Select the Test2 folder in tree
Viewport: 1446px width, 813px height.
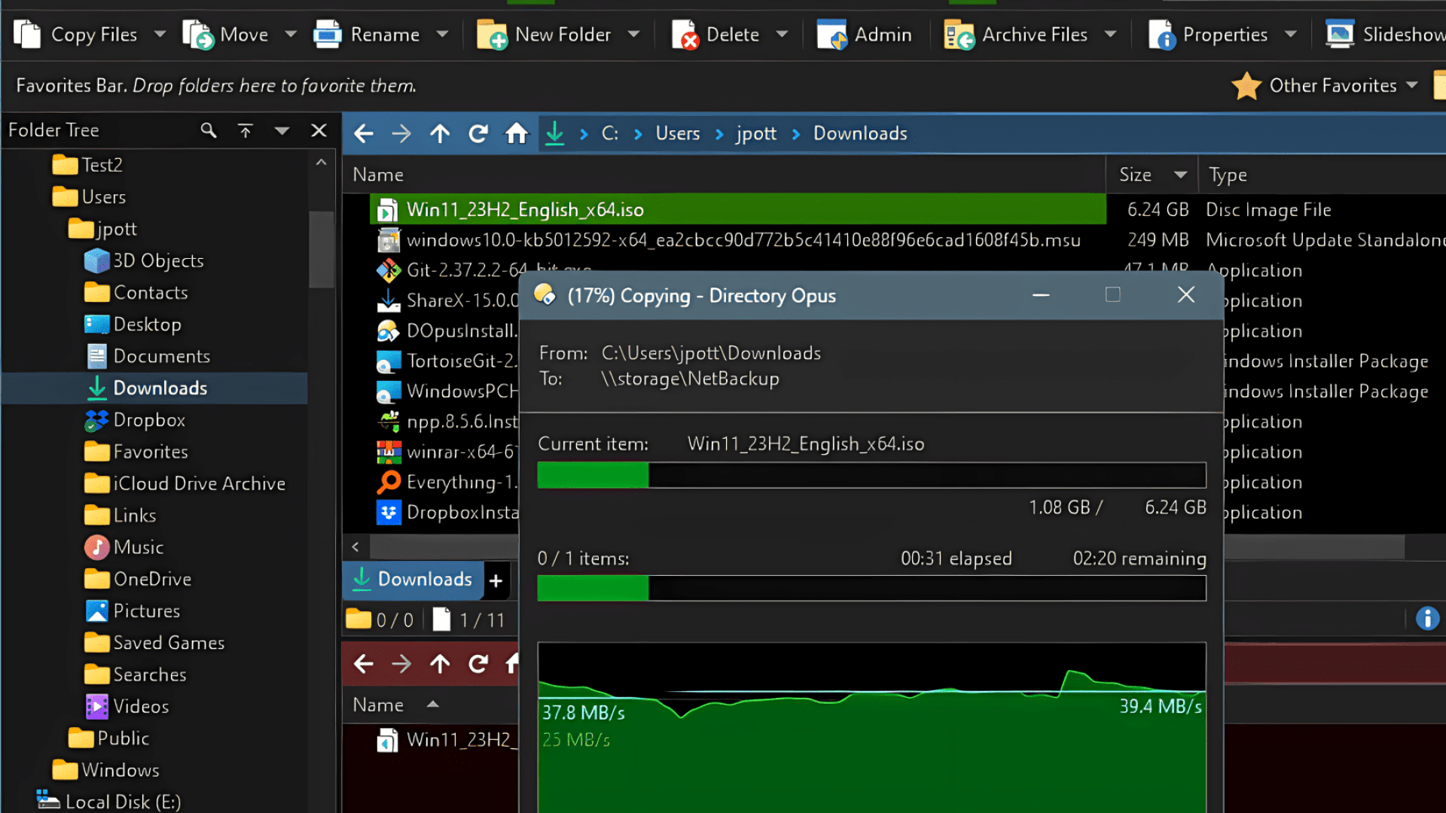click(87, 165)
